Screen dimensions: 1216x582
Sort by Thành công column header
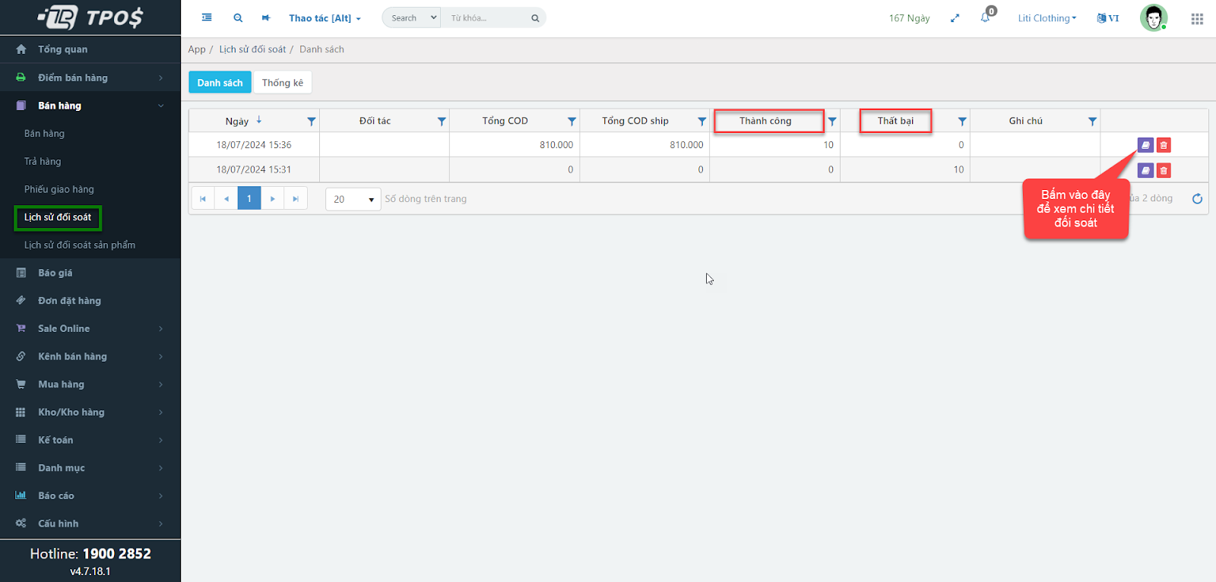click(765, 121)
